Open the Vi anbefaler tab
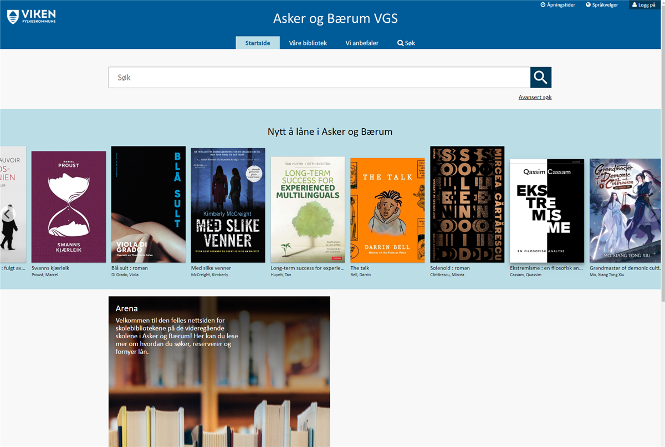This screenshot has height=447, width=665. click(x=362, y=43)
